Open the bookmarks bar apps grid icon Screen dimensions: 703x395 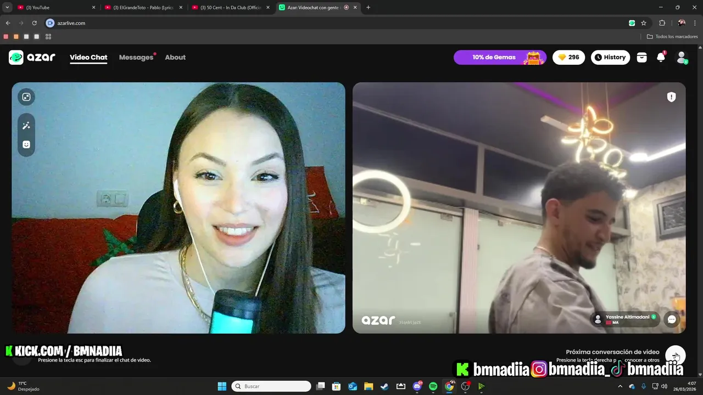tap(48, 37)
